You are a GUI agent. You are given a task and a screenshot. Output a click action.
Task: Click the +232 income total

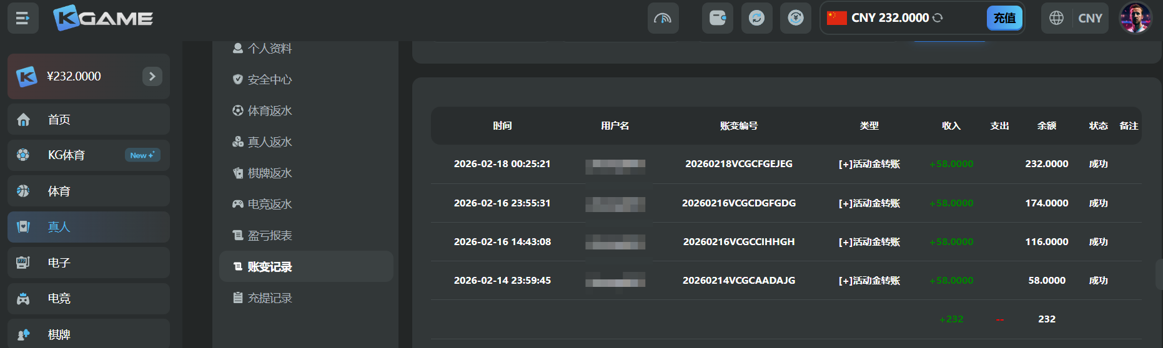coord(951,319)
